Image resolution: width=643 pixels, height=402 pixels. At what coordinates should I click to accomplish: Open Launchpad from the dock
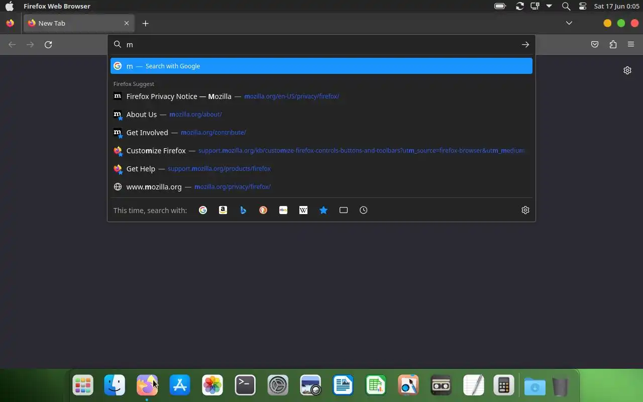coord(83,385)
